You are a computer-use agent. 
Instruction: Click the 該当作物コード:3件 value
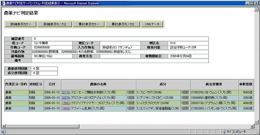(183, 47)
